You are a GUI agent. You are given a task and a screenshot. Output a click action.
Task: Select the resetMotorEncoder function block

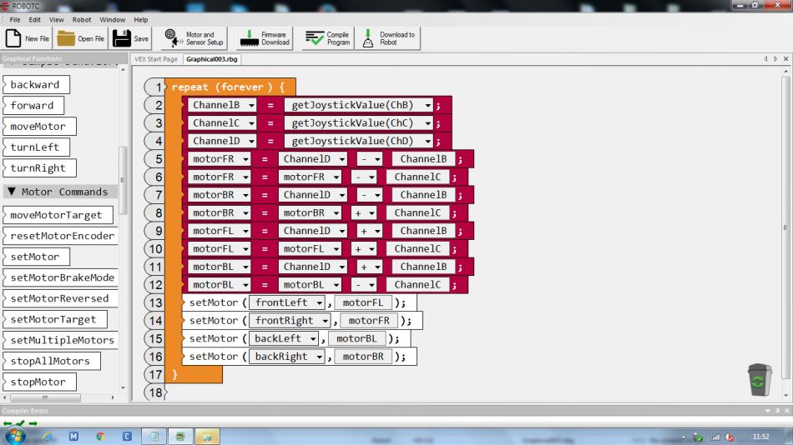point(61,236)
